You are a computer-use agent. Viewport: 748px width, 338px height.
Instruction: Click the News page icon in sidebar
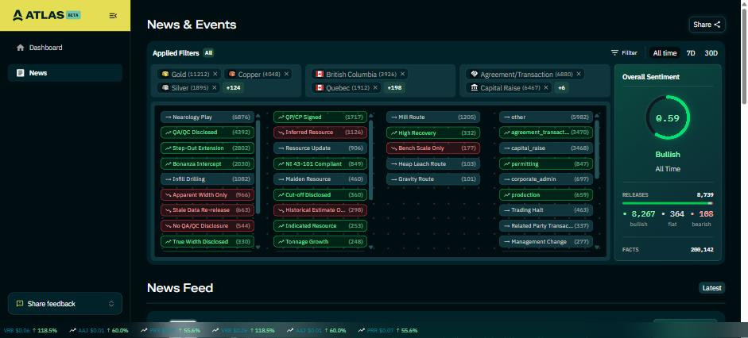pyautogui.click(x=20, y=73)
